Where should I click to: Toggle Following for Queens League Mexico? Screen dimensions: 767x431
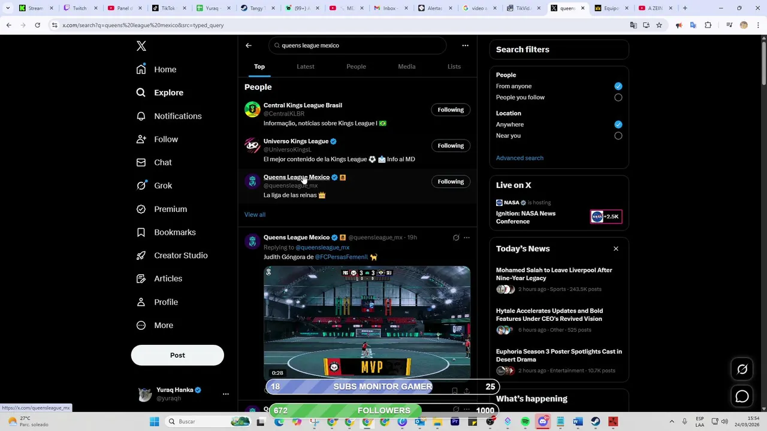pyautogui.click(x=451, y=181)
